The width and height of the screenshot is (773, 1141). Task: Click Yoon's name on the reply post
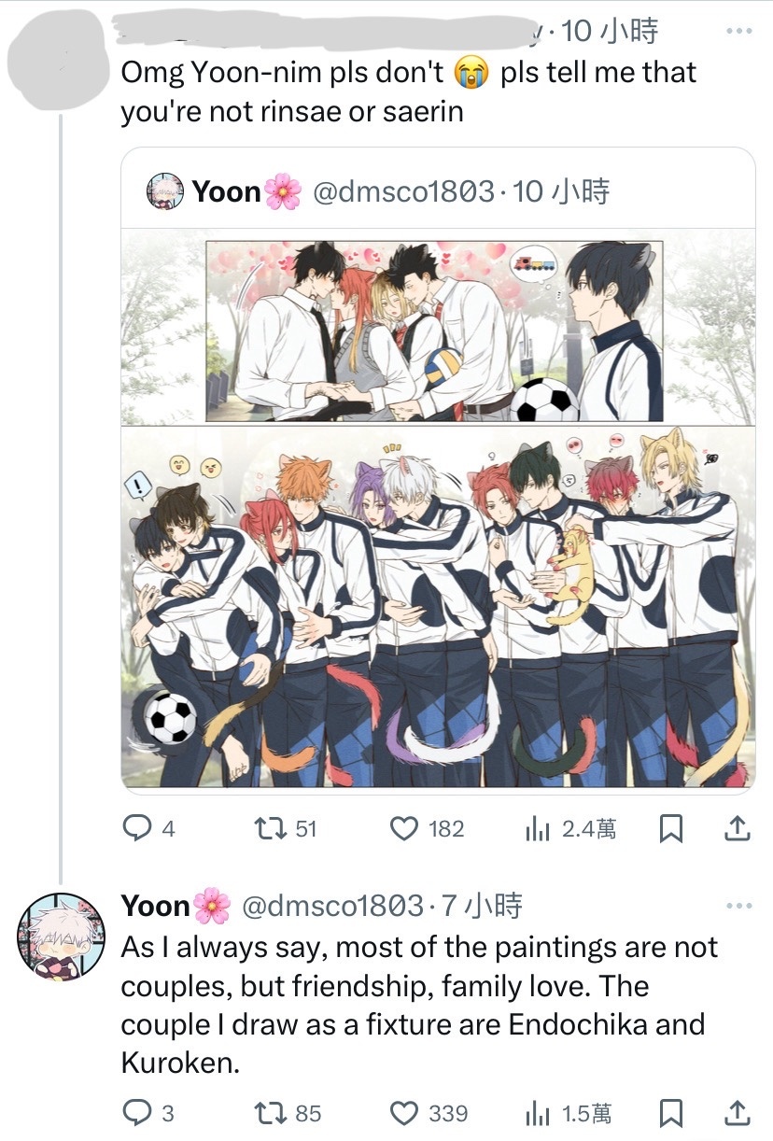coord(156,906)
